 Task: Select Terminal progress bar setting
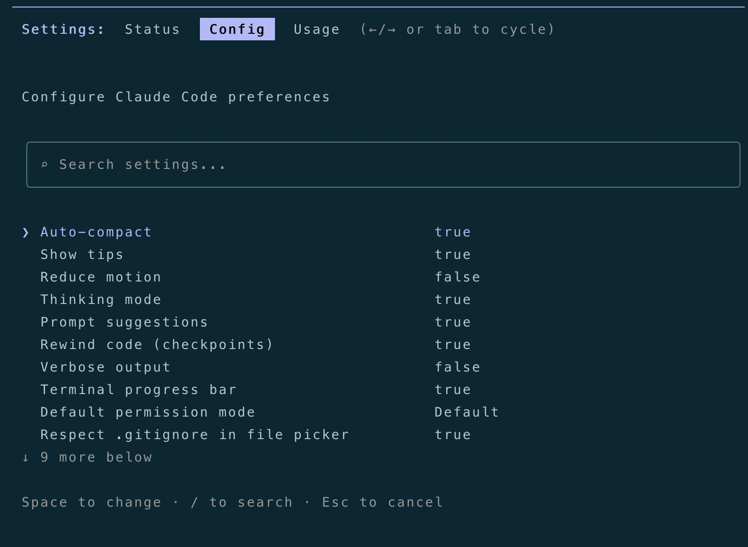click(138, 390)
